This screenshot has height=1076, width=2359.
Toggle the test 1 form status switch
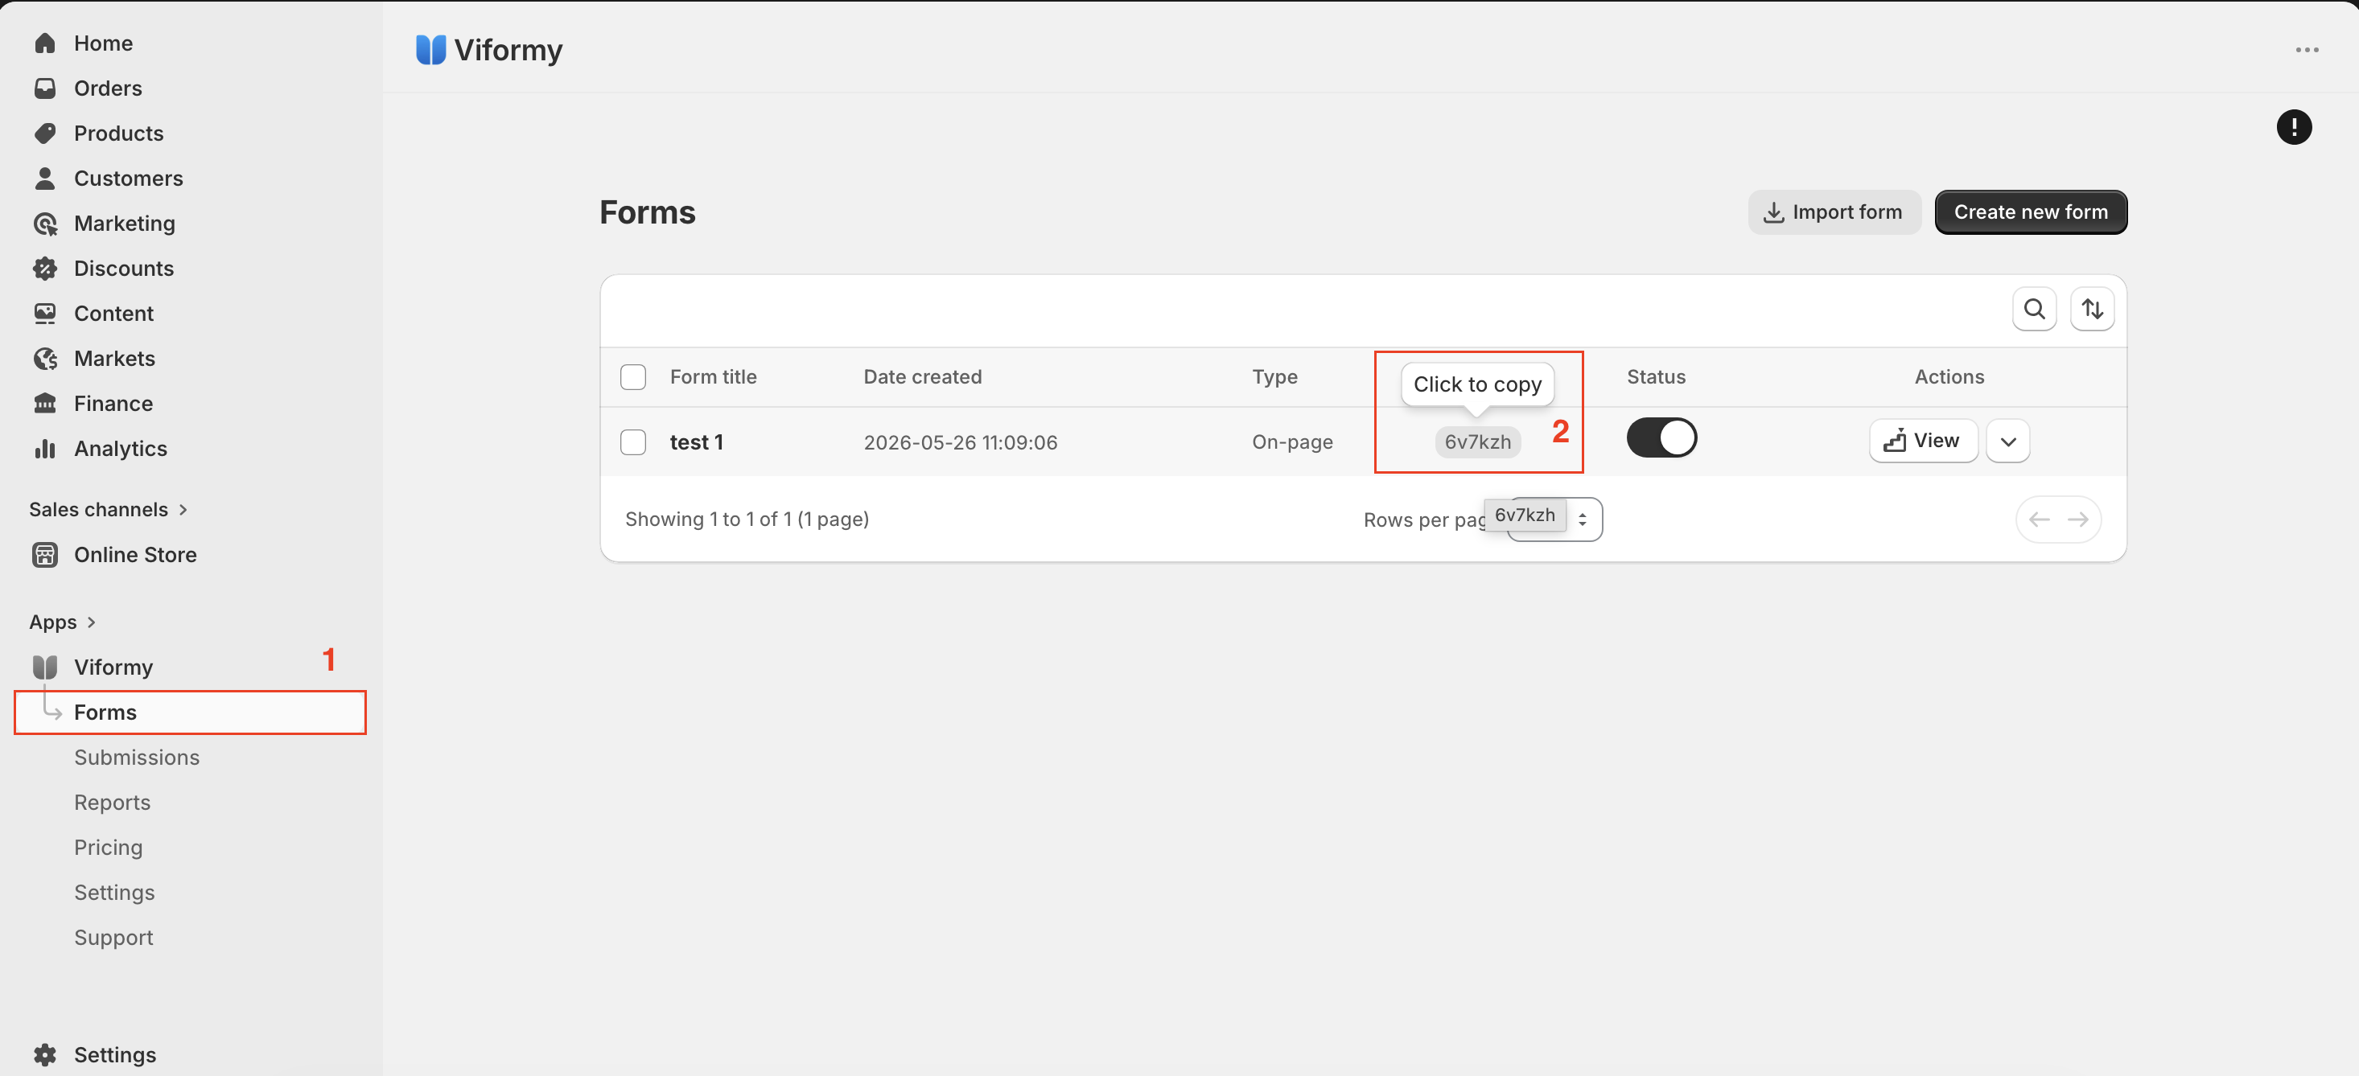click(1661, 438)
